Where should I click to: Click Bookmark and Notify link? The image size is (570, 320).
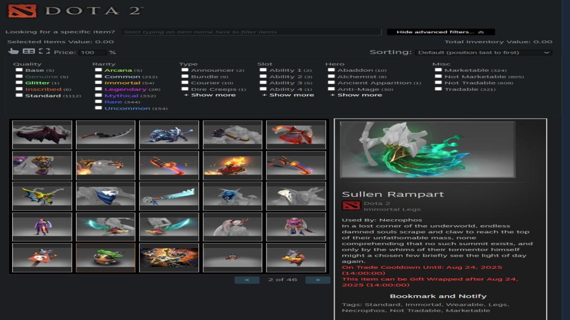coord(438,296)
